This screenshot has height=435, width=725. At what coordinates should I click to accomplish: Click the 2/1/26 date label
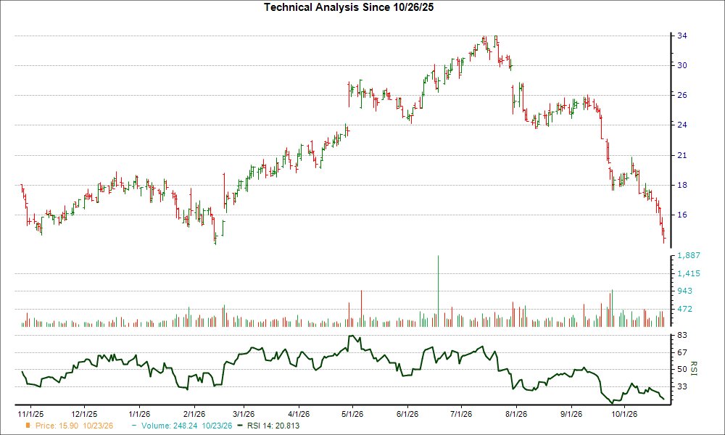(194, 414)
